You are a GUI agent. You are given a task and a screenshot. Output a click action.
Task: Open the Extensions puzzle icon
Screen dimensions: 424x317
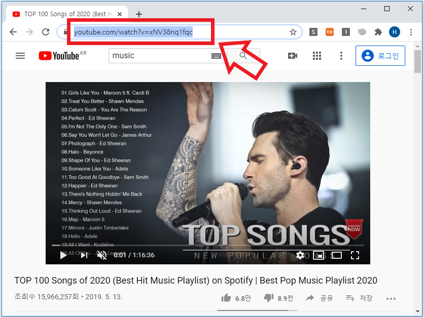pyautogui.click(x=378, y=32)
